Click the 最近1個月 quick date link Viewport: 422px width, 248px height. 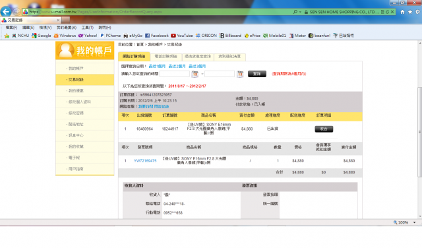point(157,66)
